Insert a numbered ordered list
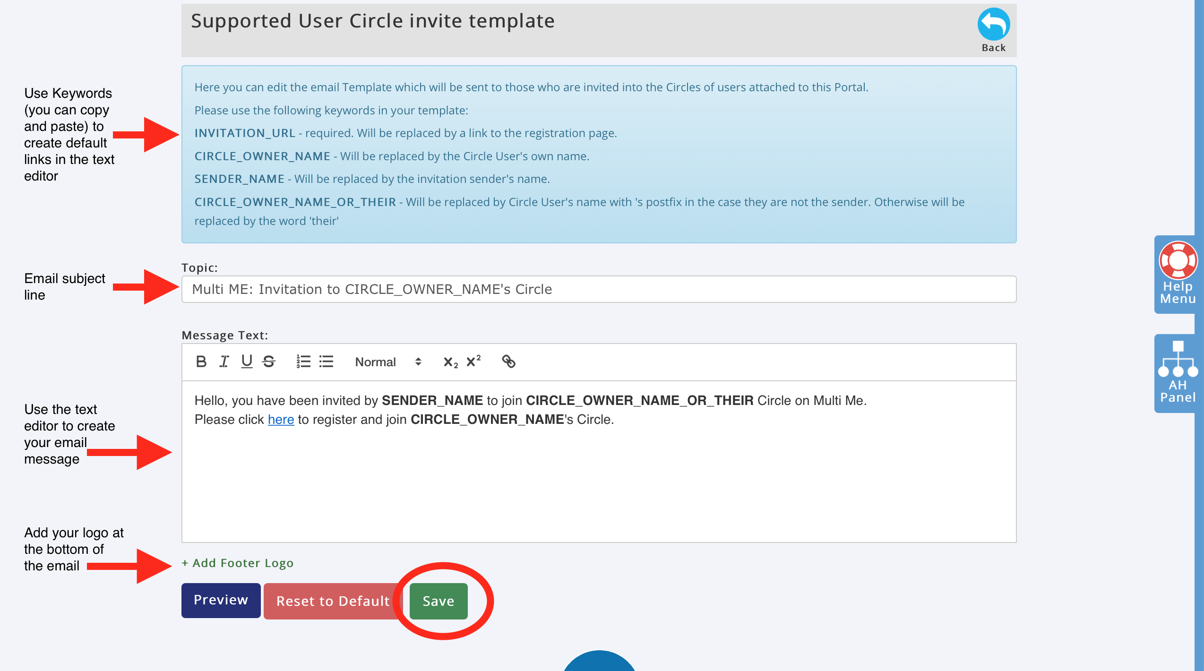This screenshot has height=671, width=1204. (x=303, y=361)
